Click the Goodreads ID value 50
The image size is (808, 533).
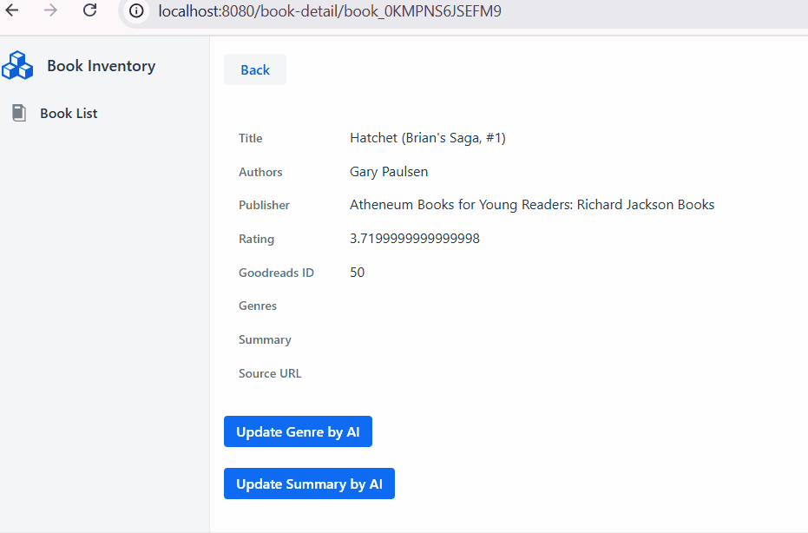pos(358,273)
